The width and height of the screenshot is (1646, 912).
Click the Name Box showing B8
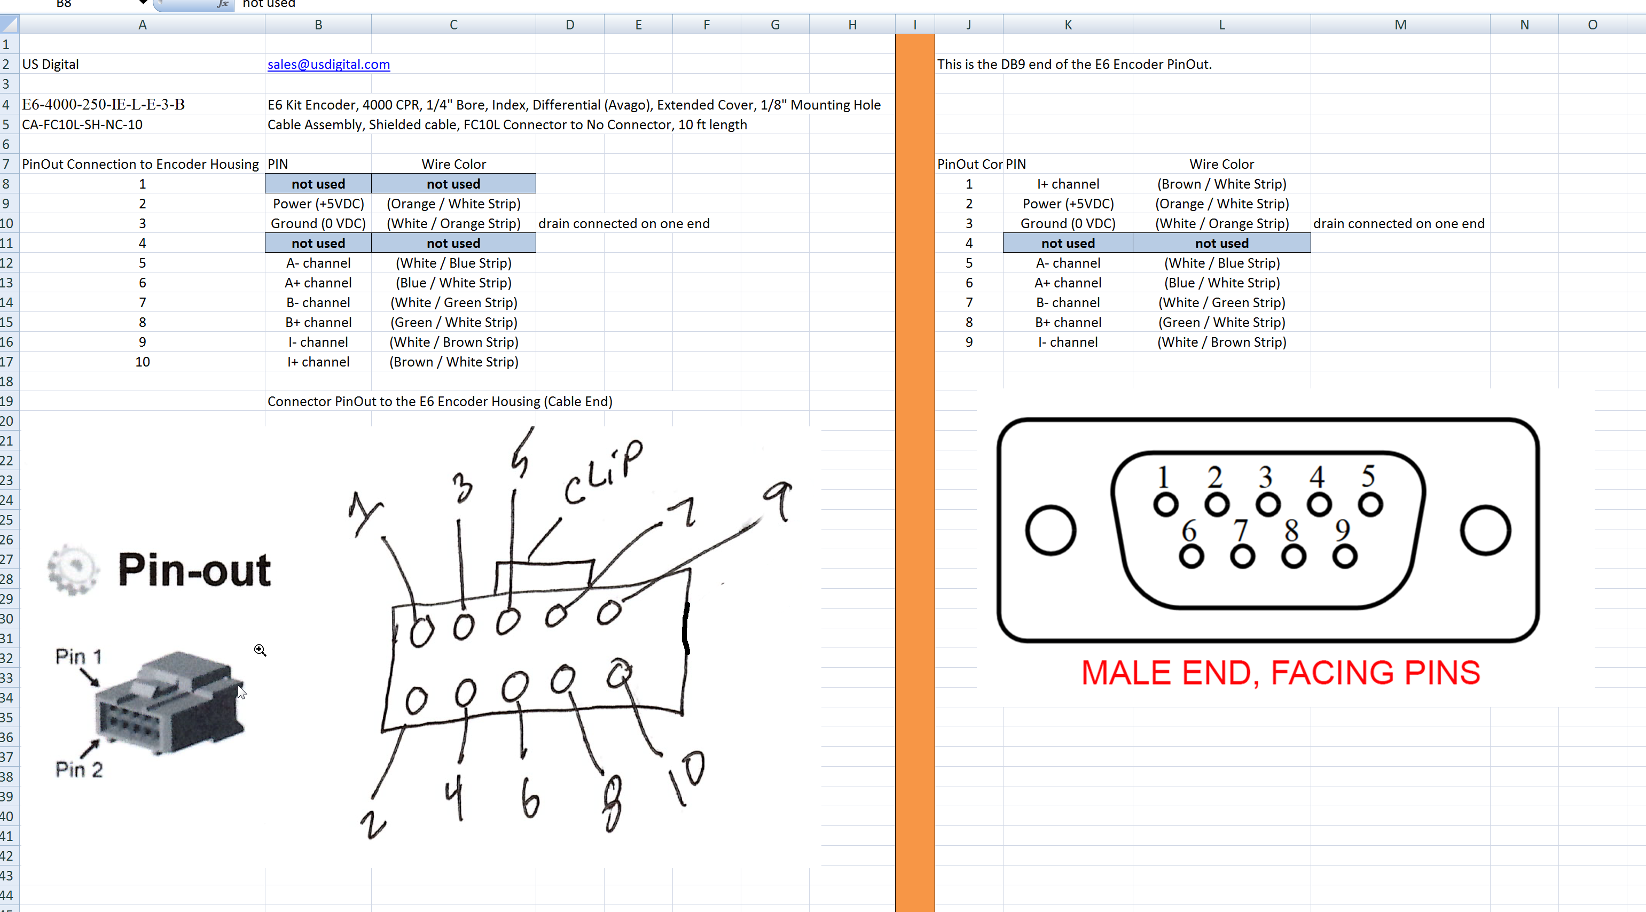coord(64,4)
